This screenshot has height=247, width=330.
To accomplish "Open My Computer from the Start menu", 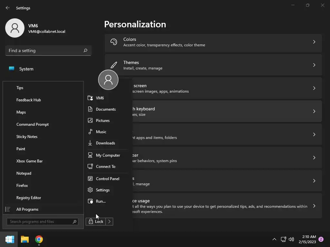I will 108,155.
